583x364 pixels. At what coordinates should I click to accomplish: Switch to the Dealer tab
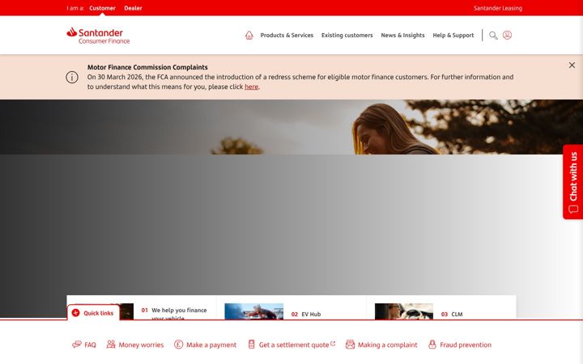click(x=133, y=8)
